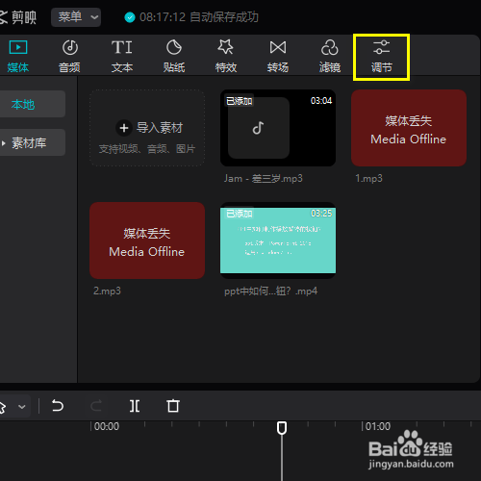
Task: Select the Jam - 差三岁.mp3 thumbnail
Action: 278,128
